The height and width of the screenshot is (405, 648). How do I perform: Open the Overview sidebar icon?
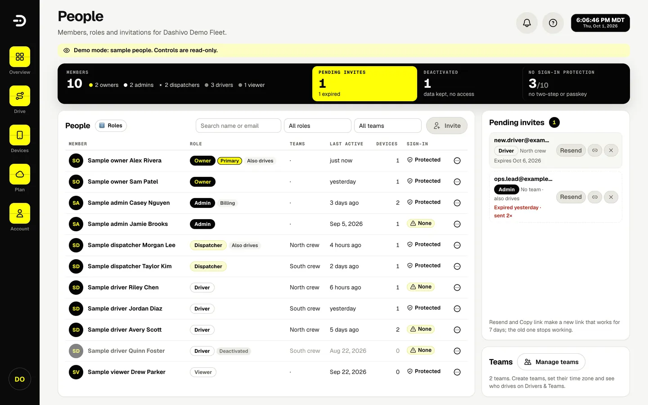20,57
